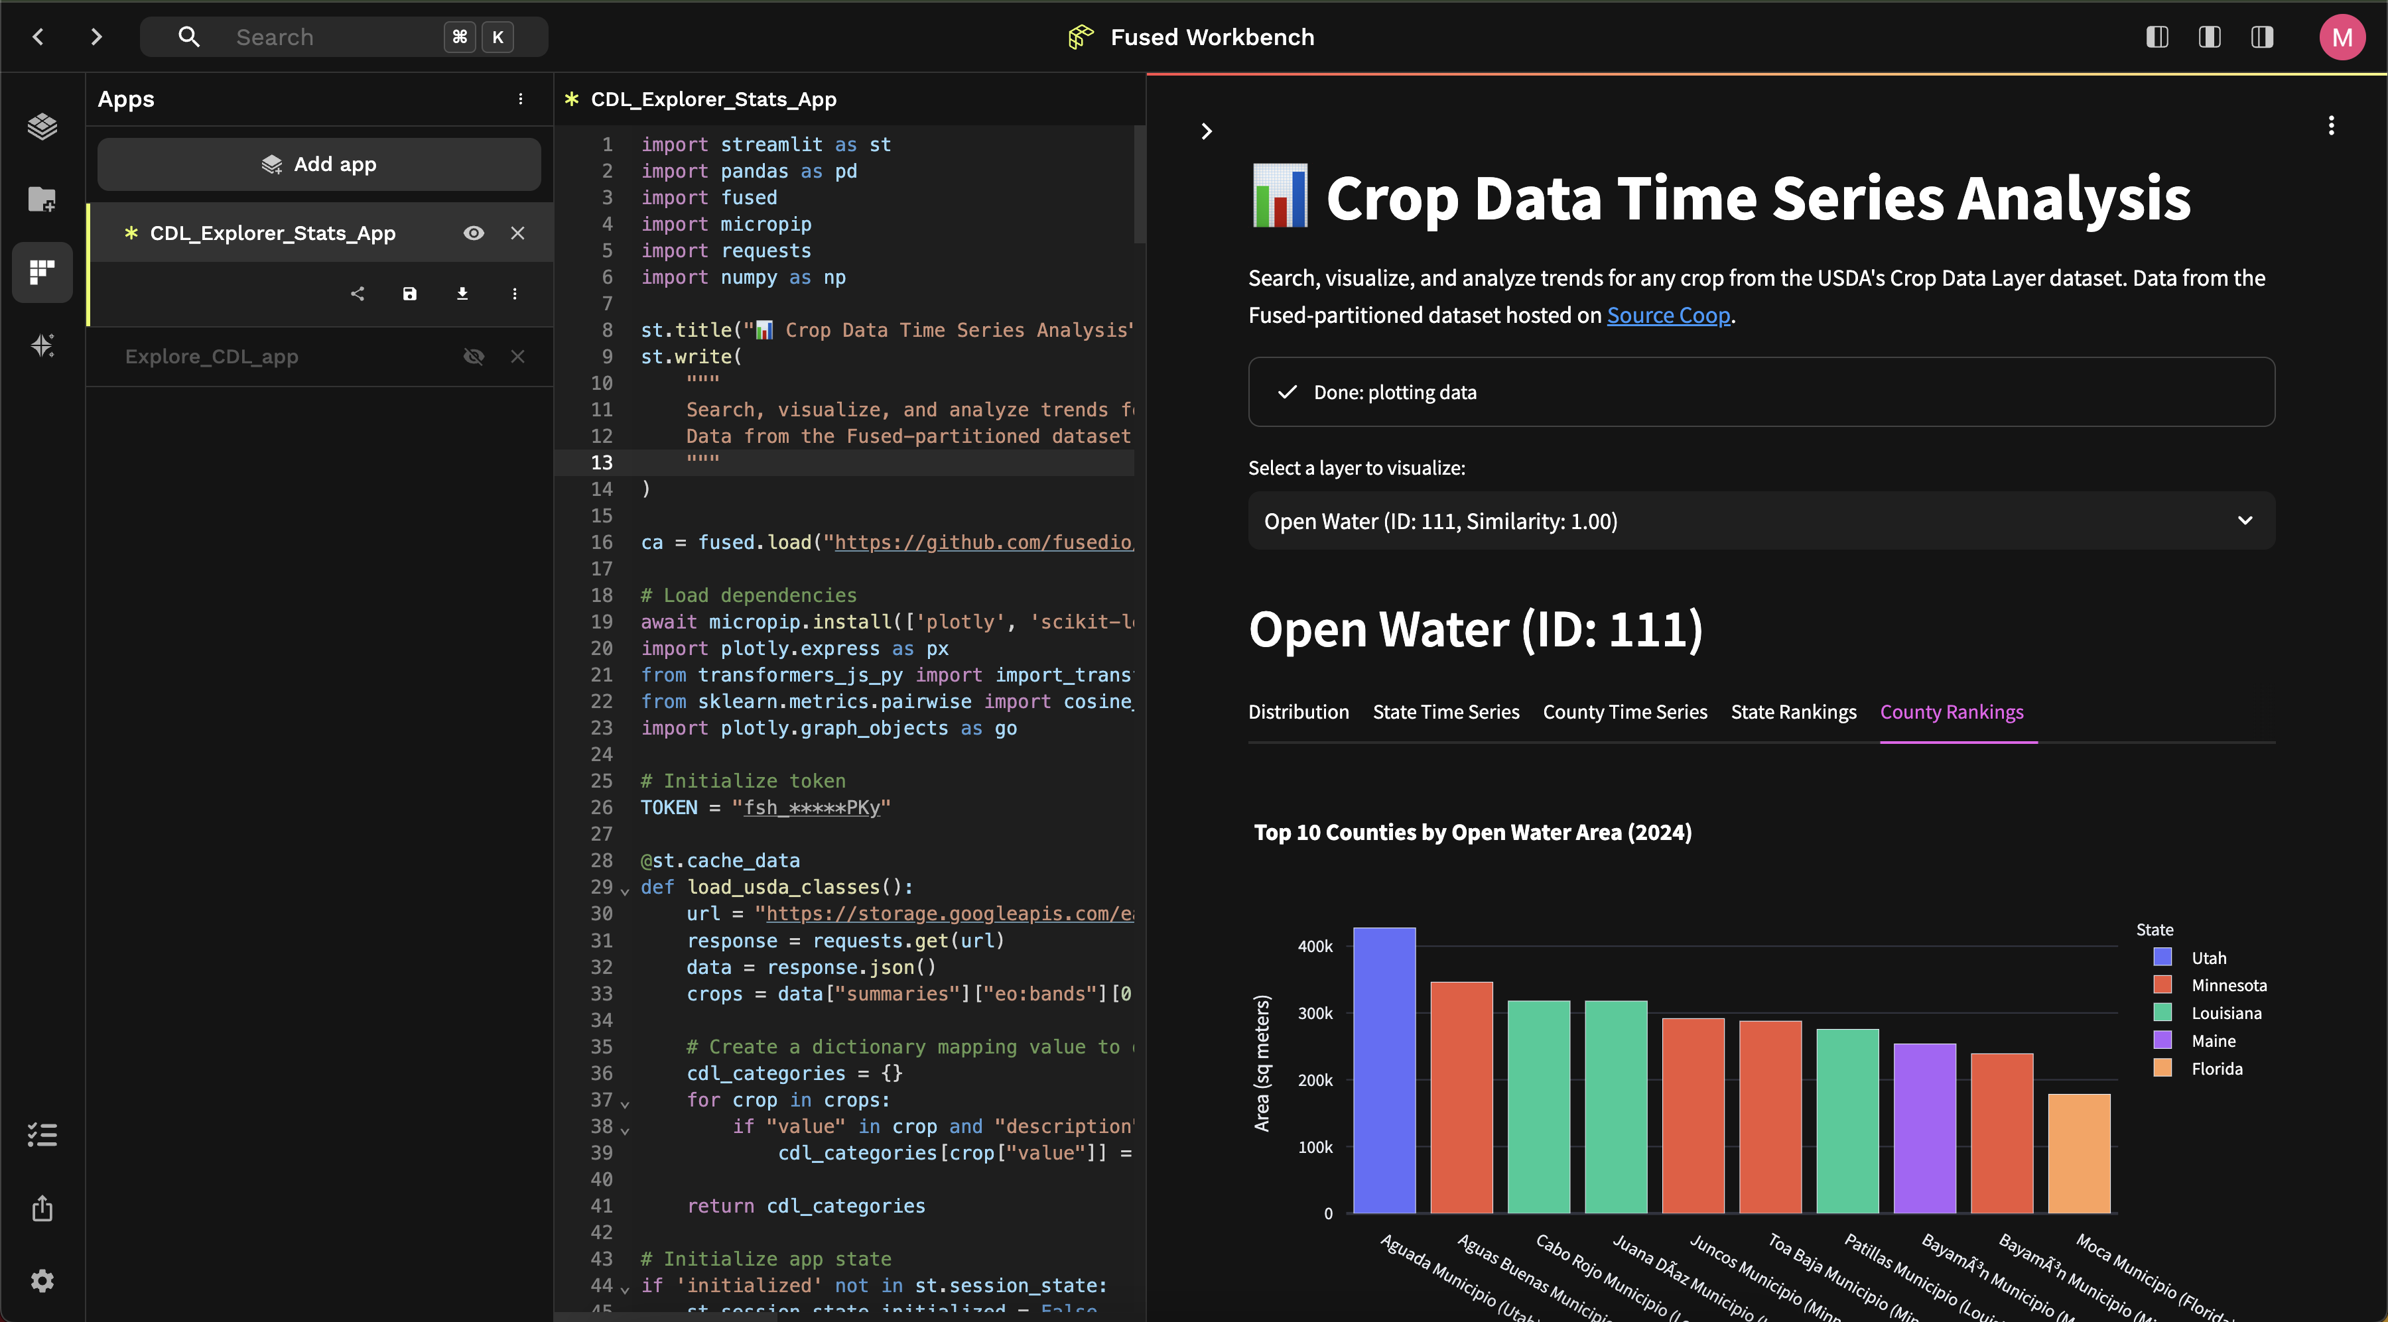Open the github.com/fusedio link in code
Image resolution: width=2388 pixels, height=1322 pixels.
click(x=984, y=542)
